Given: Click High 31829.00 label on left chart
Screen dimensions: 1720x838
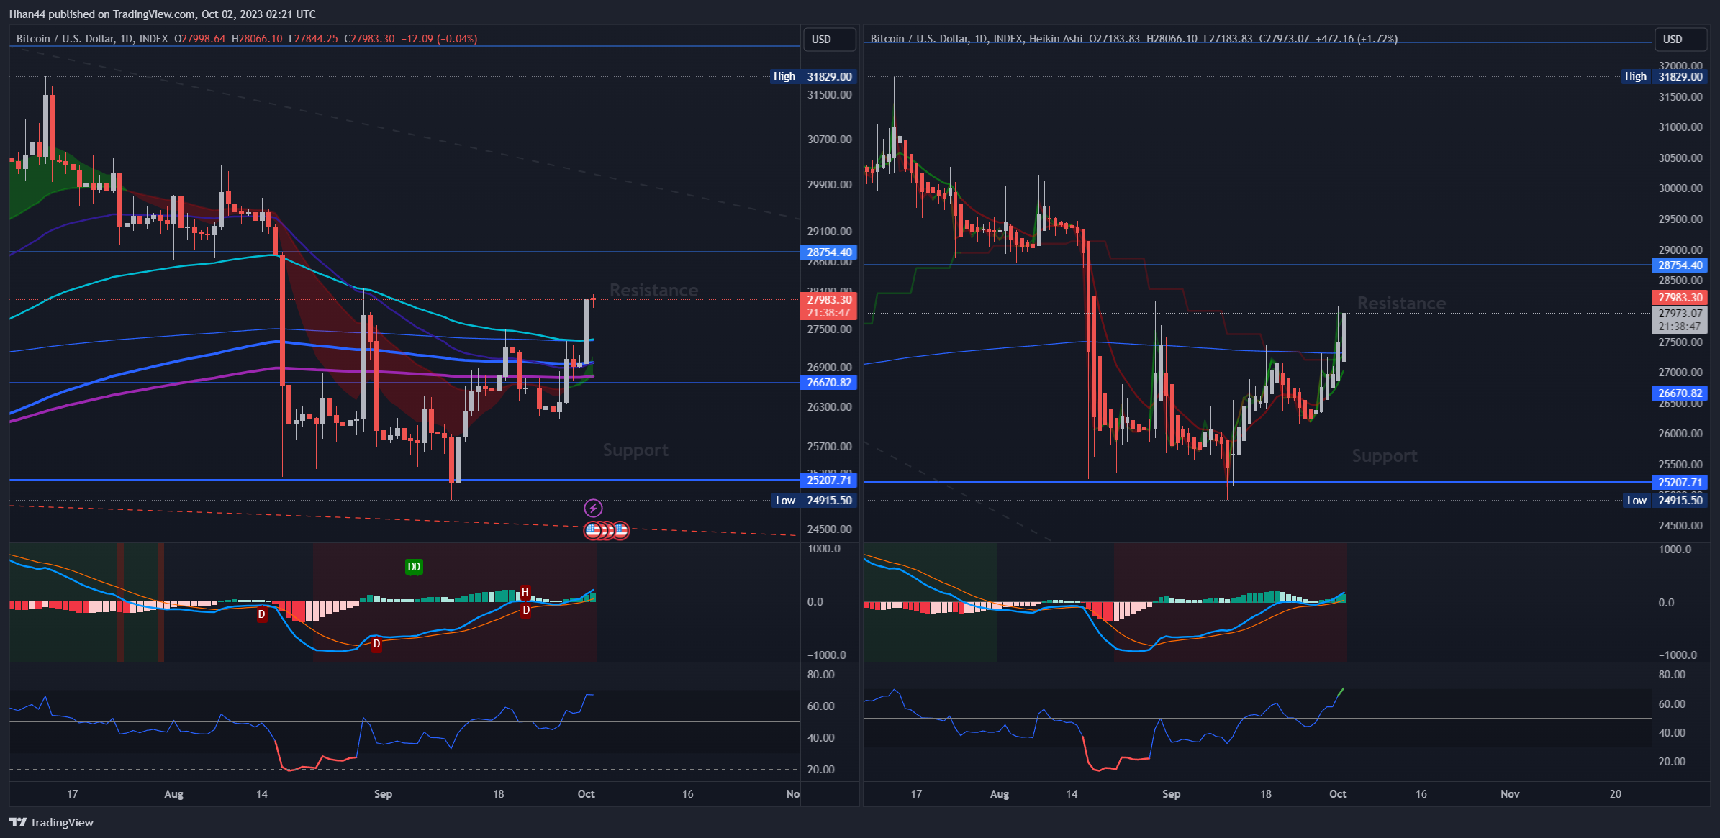Looking at the screenshot, I should (x=813, y=76).
